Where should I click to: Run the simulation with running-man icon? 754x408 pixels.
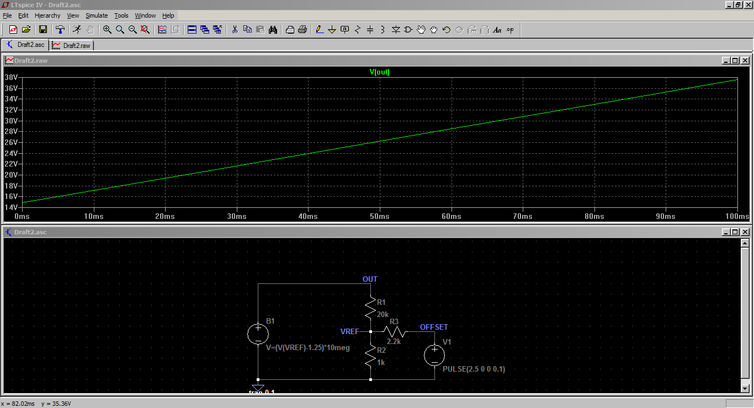pyautogui.click(x=77, y=30)
